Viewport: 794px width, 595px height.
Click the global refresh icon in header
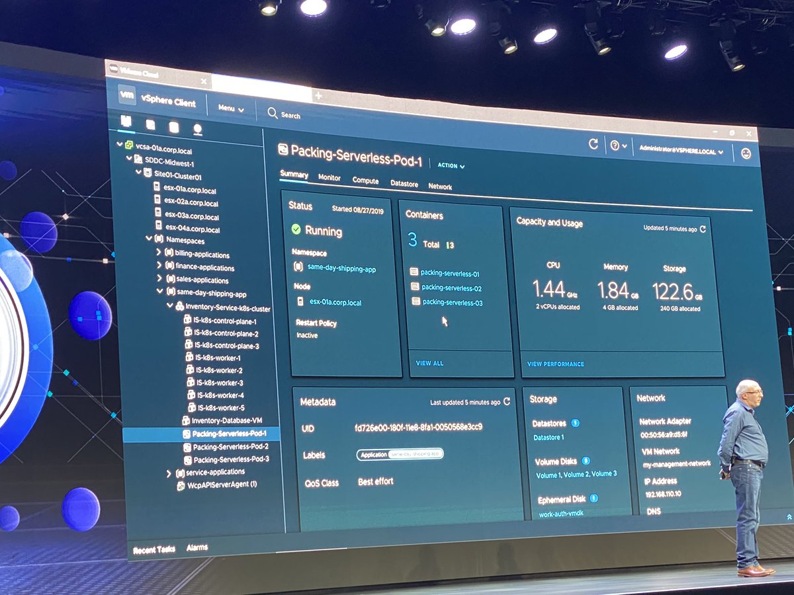click(594, 144)
